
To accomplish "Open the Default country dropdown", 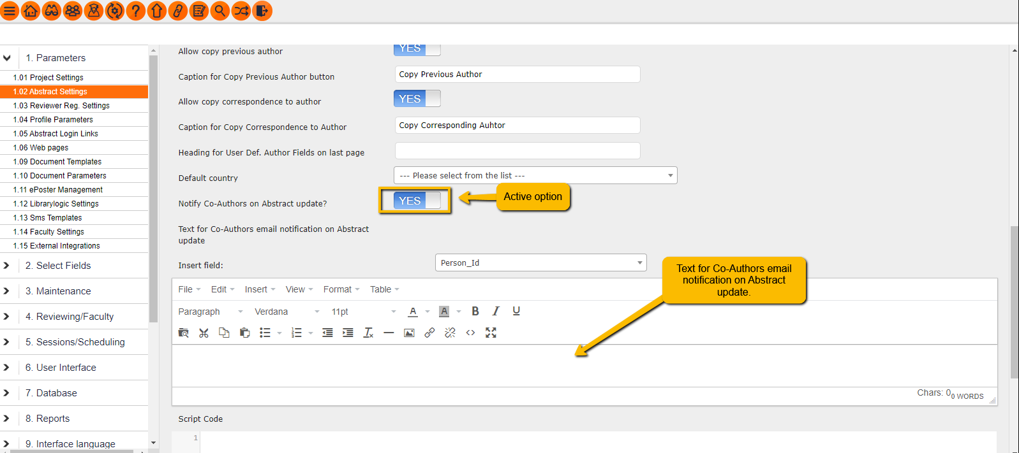I will point(535,176).
